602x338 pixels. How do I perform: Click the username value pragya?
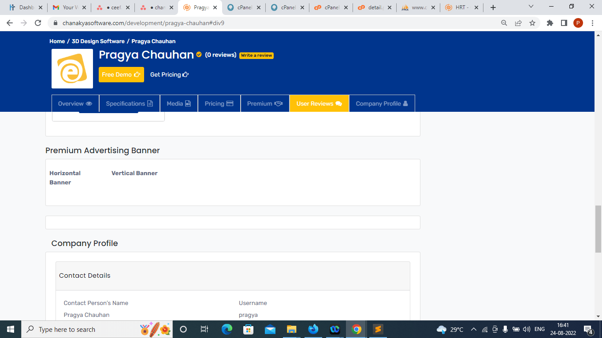click(x=248, y=315)
